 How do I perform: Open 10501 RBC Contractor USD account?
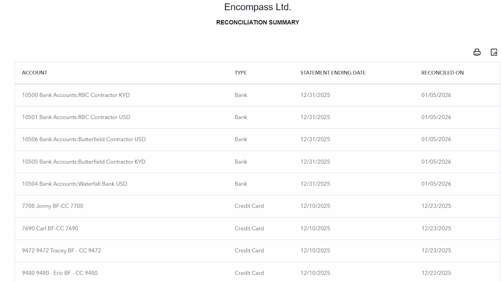[x=76, y=117]
